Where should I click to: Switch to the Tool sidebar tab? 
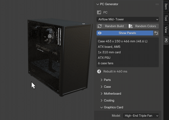coord(166,18)
